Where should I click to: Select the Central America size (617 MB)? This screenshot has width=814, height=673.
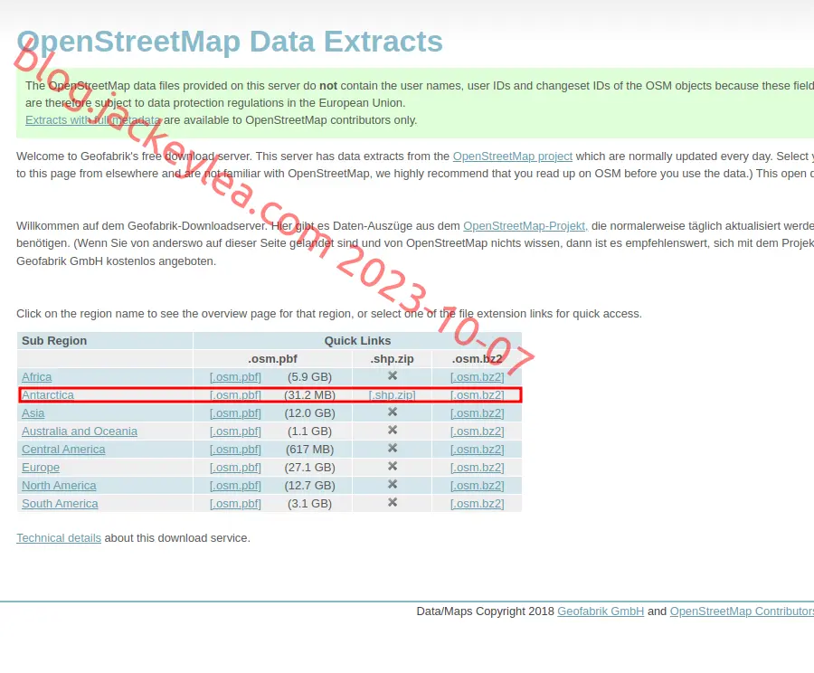point(310,450)
